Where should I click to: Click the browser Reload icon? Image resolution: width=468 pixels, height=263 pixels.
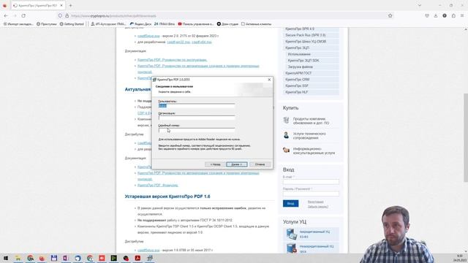[x=23, y=15]
